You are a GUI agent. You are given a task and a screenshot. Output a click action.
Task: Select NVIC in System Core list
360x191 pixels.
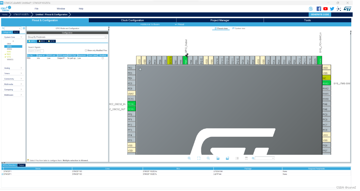pyautogui.click(x=9, y=52)
